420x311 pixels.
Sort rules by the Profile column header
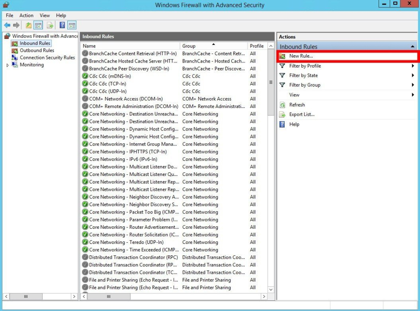pyautogui.click(x=257, y=46)
